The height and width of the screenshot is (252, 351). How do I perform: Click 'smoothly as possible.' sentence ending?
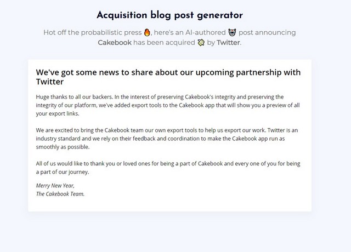click(63, 147)
